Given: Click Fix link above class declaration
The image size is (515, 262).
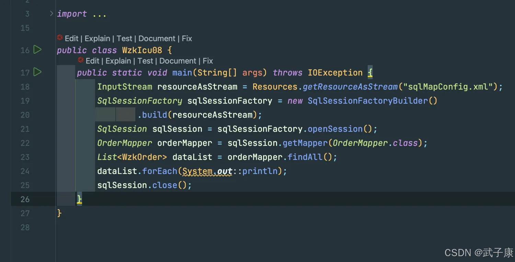Looking at the screenshot, I should [187, 38].
